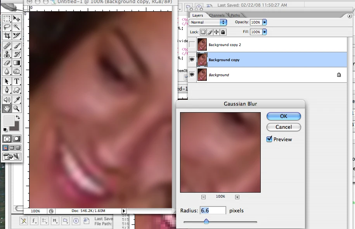Open the Fill slider arrow
The image size is (355, 229).
click(x=265, y=32)
